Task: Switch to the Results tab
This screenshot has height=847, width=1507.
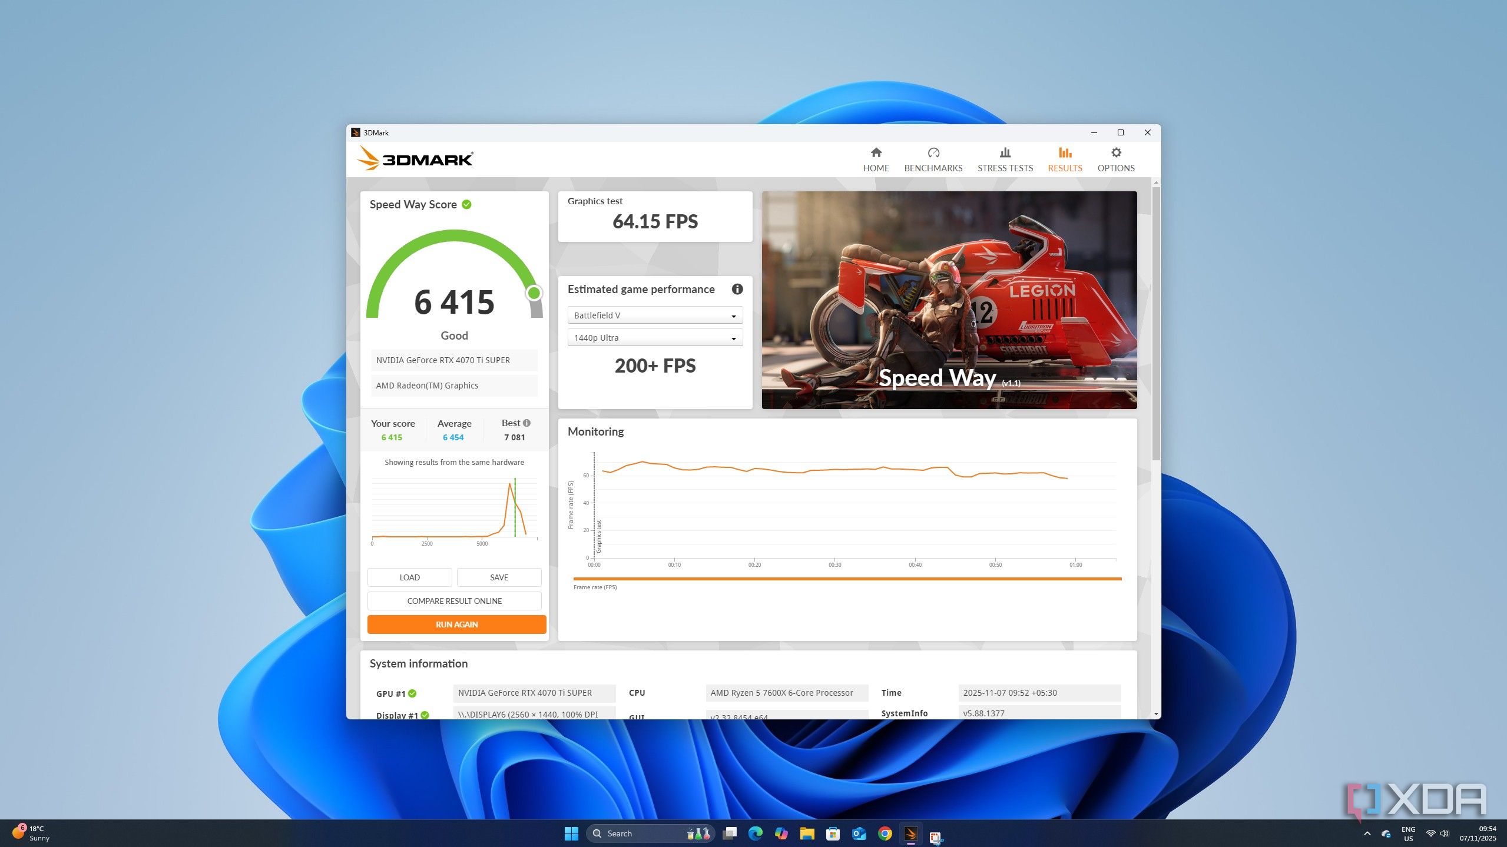Action: click(x=1064, y=160)
